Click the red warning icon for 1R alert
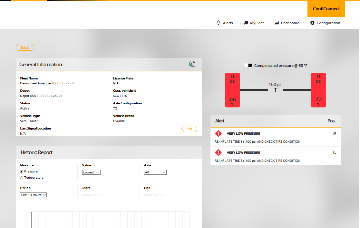The image size is (360, 228). 219,133
